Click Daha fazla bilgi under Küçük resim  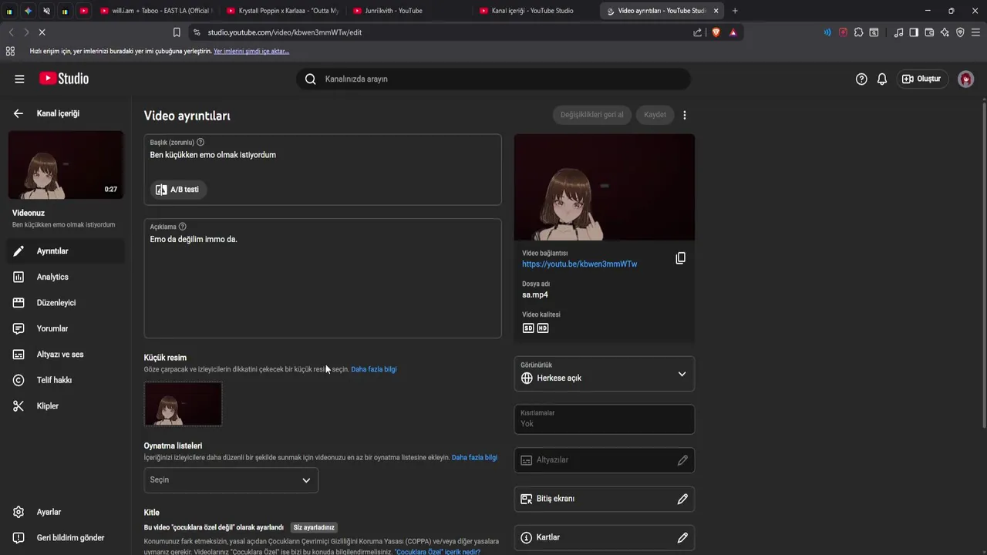point(374,369)
